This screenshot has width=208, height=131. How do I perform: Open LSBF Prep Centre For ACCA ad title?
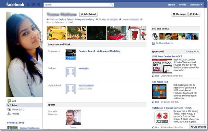tap(167, 57)
